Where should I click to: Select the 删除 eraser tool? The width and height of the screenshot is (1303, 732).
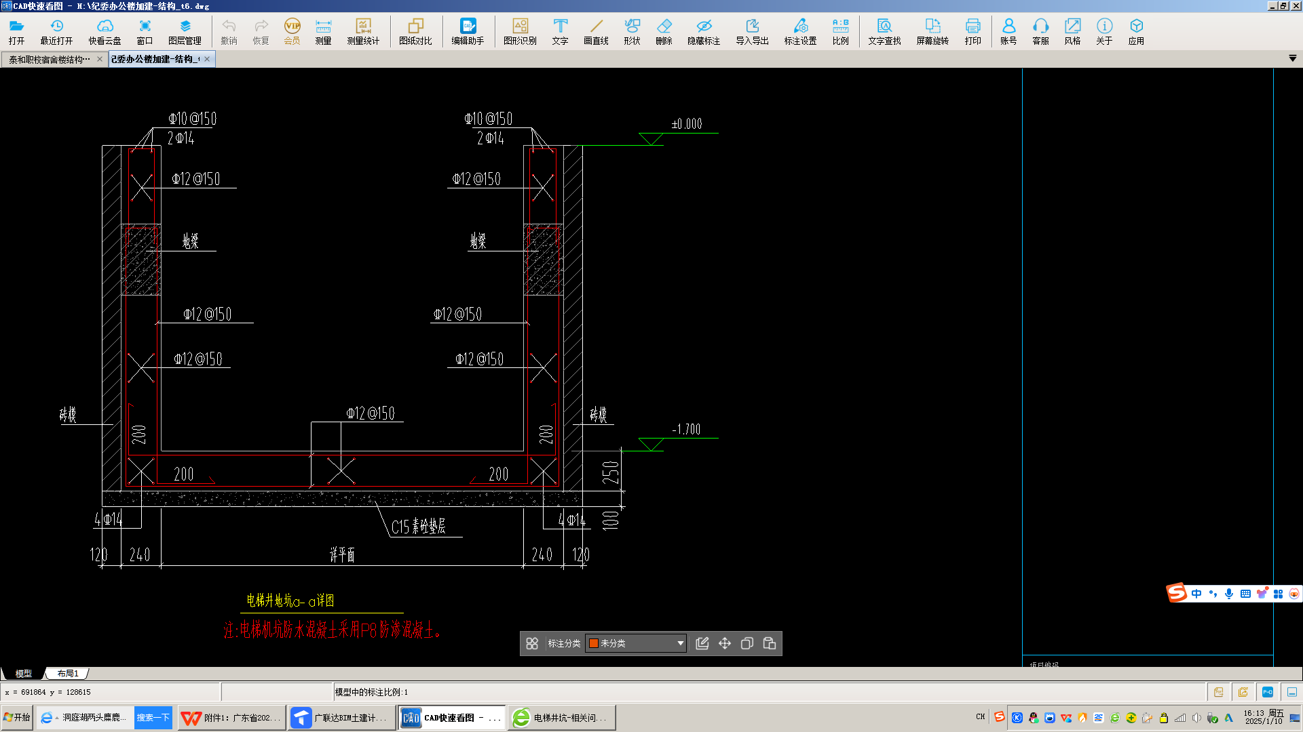(664, 31)
